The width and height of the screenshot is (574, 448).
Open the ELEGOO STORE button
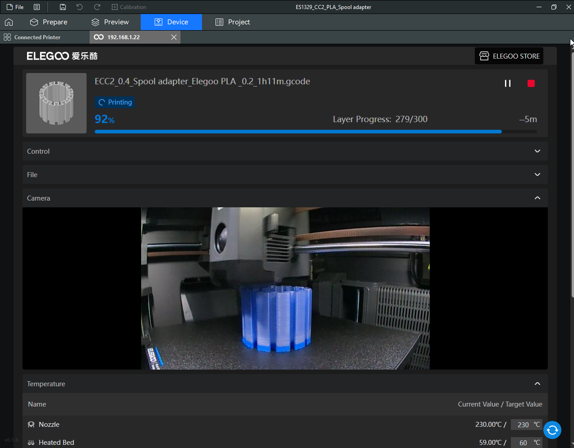[x=509, y=56]
